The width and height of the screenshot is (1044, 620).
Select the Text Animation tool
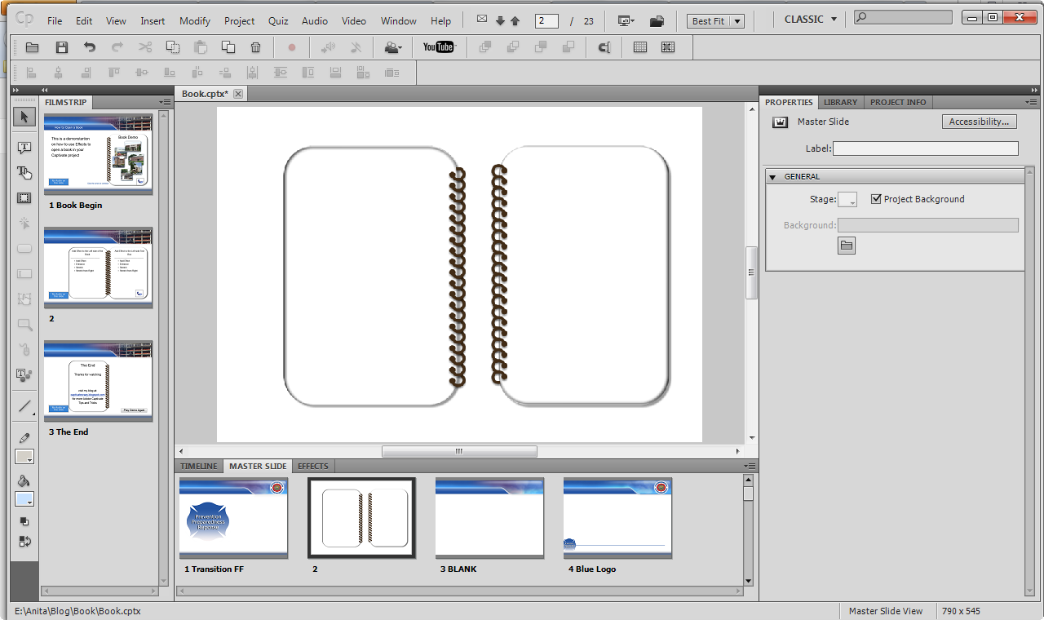[x=24, y=375]
